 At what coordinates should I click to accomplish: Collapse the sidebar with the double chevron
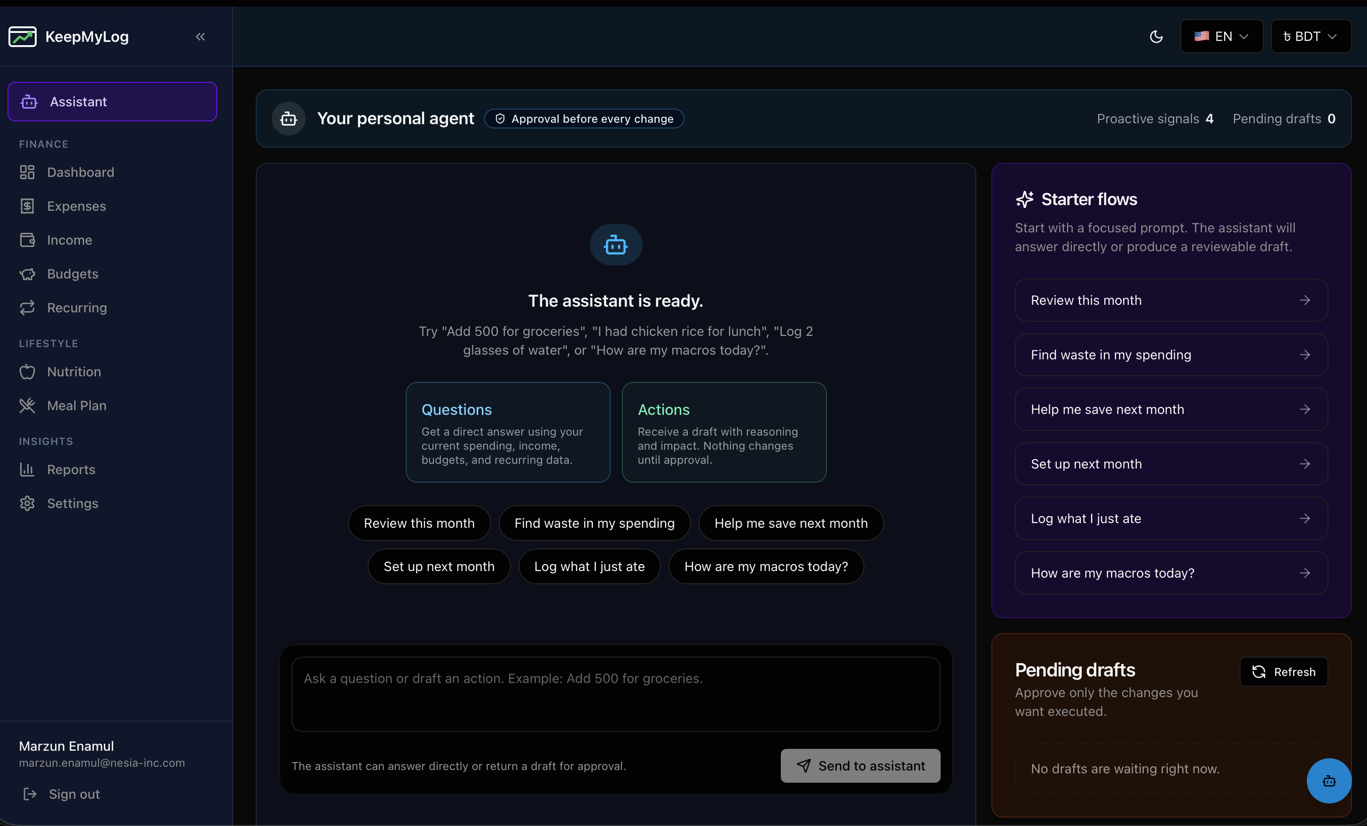200,37
